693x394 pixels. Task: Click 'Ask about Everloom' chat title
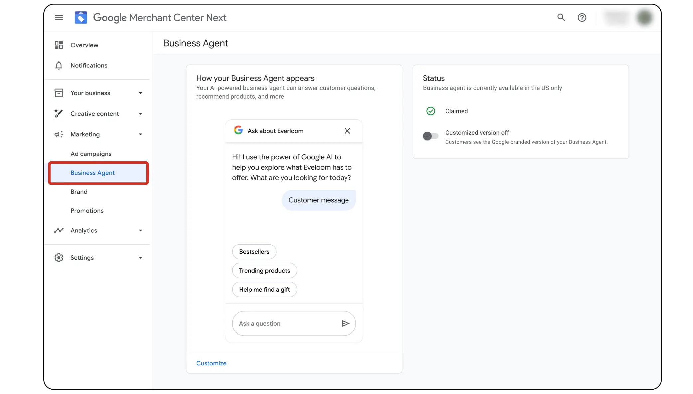coord(275,131)
